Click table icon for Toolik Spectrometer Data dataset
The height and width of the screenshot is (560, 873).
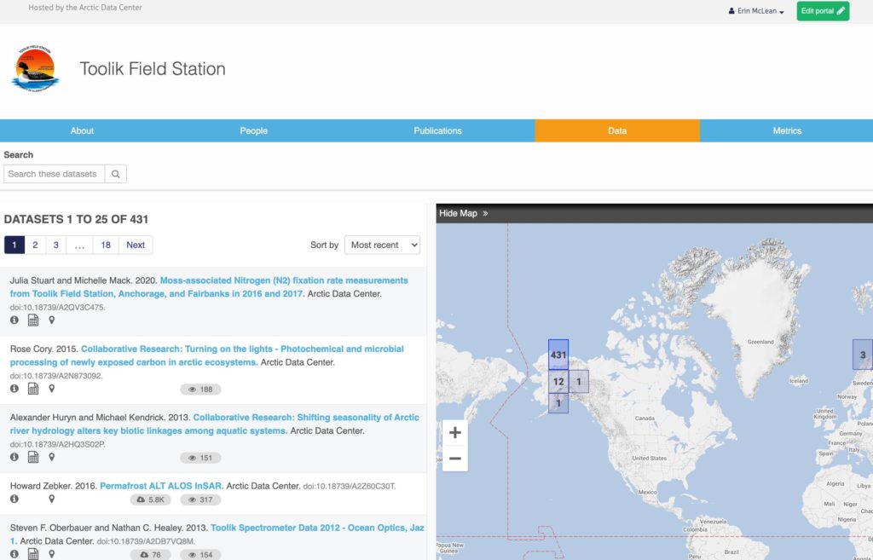pyautogui.click(x=33, y=554)
